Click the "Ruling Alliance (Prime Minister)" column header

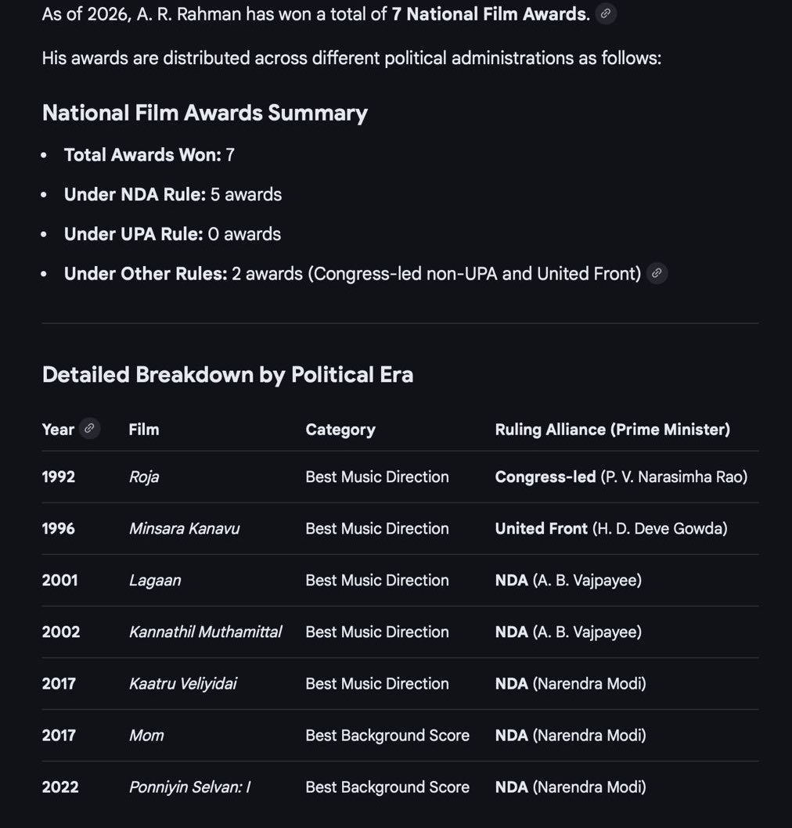(x=612, y=430)
